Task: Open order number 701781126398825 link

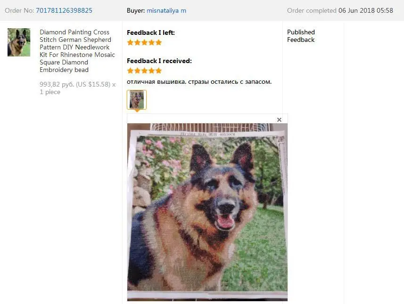Action: click(64, 10)
